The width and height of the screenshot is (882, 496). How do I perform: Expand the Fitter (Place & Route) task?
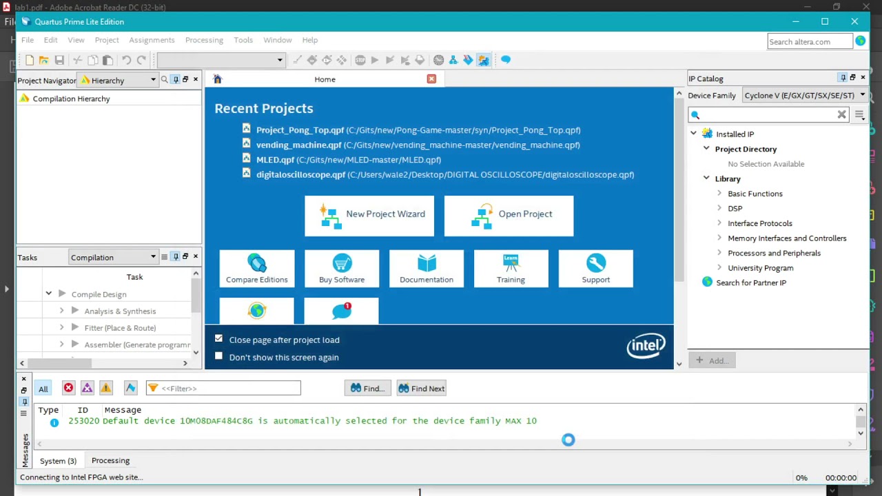pos(61,328)
